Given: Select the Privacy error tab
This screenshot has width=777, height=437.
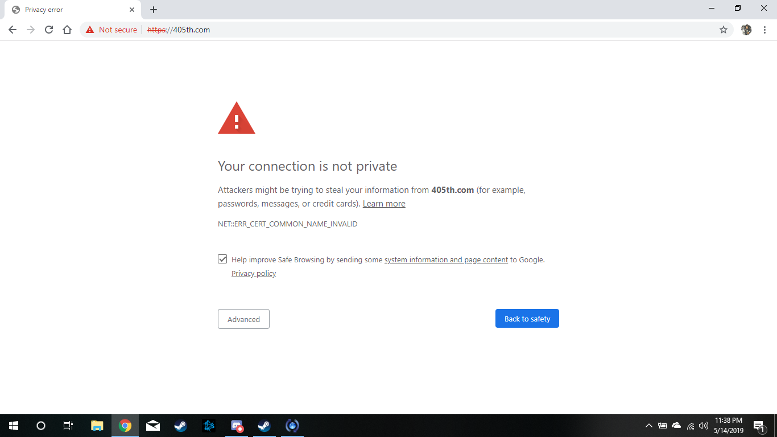Looking at the screenshot, I should (x=73, y=10).
